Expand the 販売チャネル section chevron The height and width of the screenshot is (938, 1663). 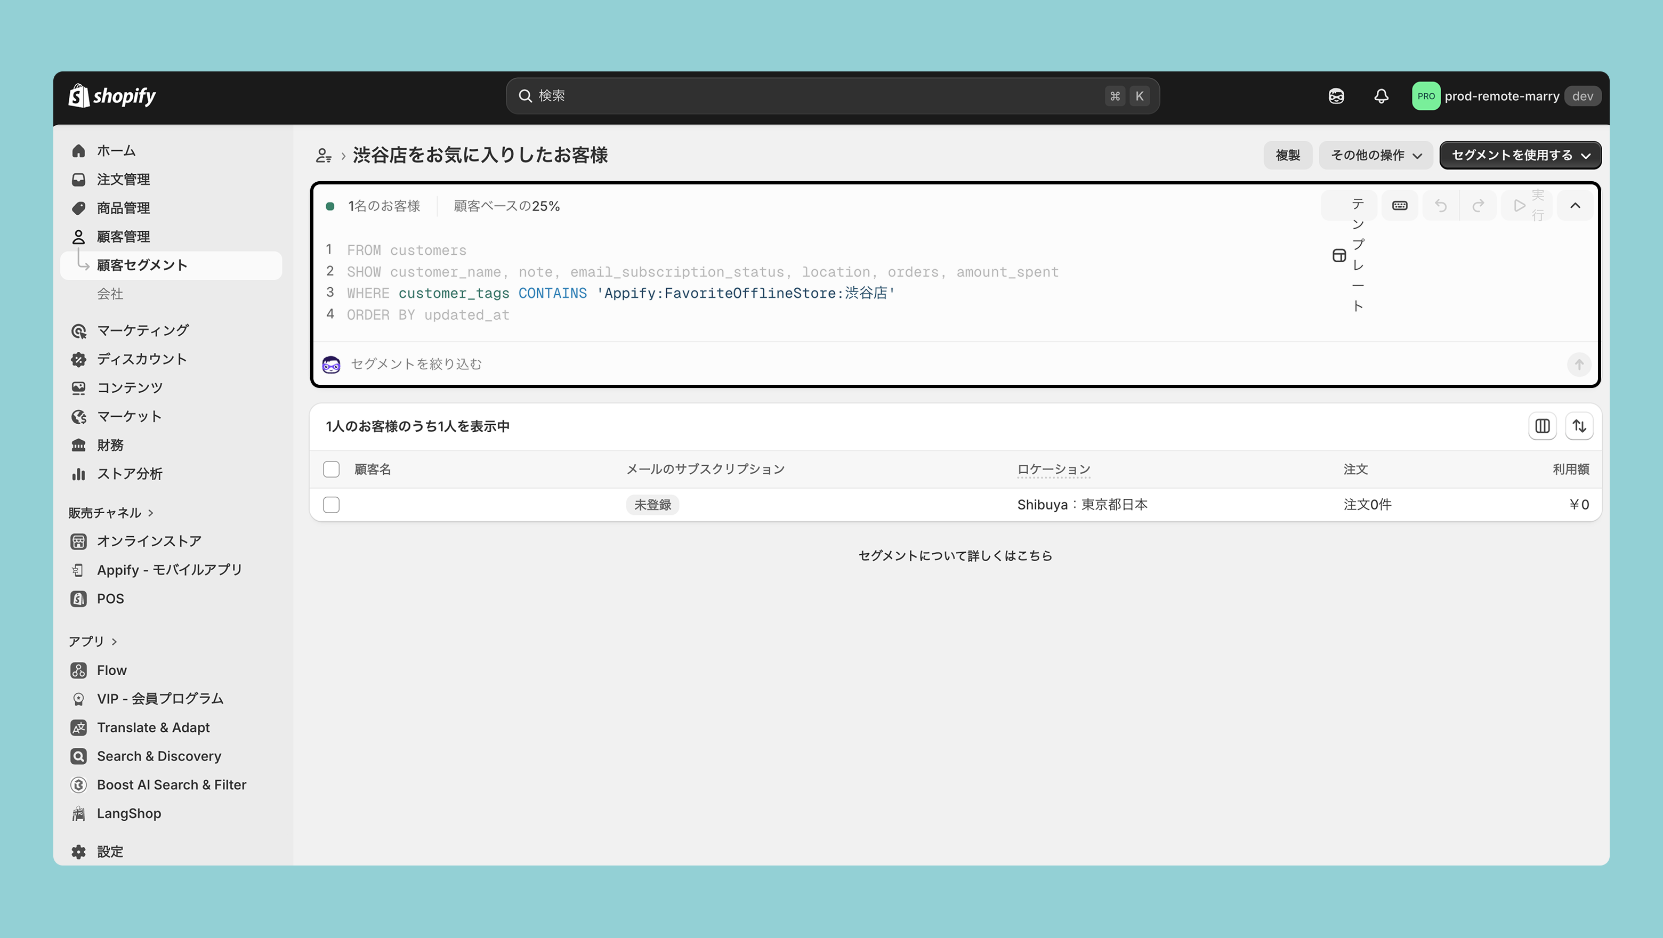click(151, 513)
